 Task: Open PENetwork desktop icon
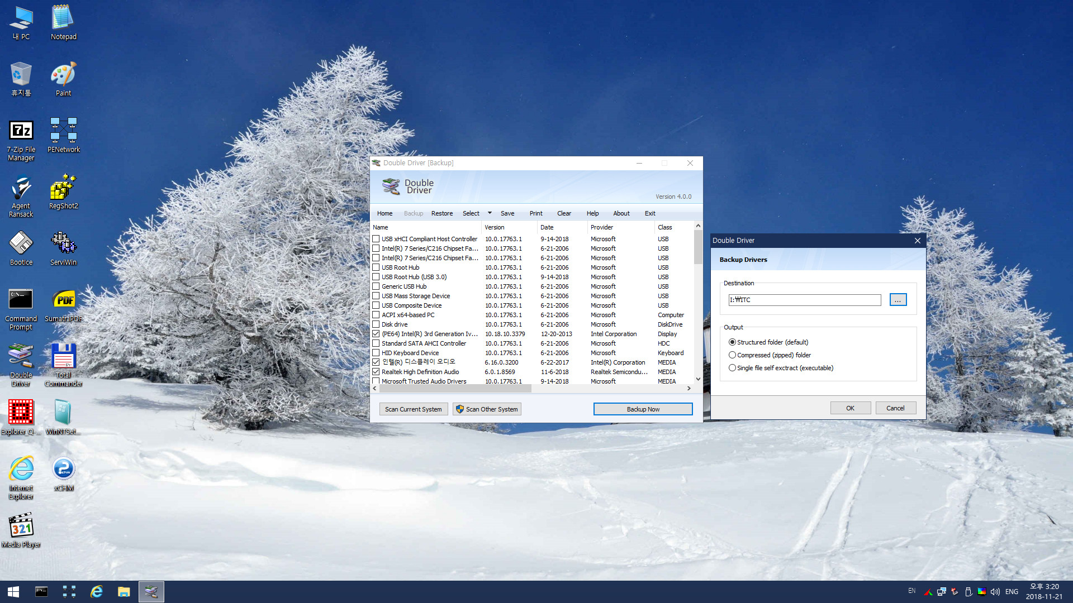click(x=64, y=136)
